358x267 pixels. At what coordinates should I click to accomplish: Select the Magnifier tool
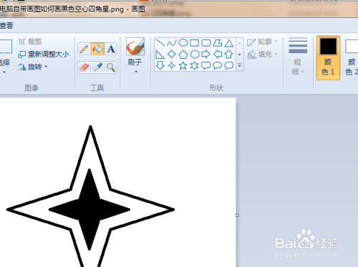[111, 67]
